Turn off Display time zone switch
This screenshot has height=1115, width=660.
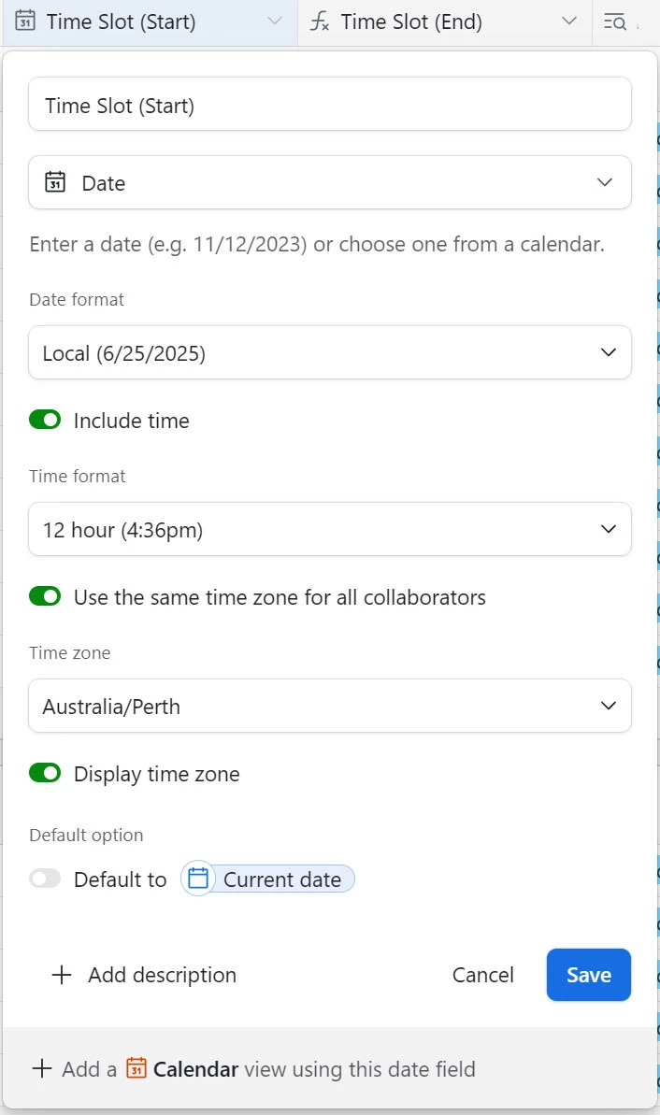tap(45, 772)
